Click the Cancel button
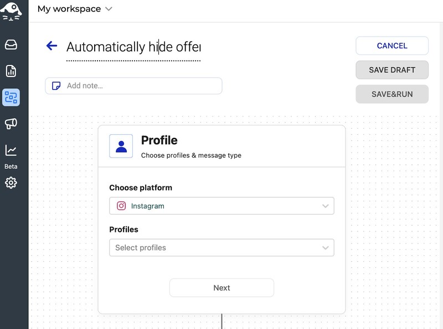Image resolution: width=443 pixels, height=329 pixels. click(392, 45)
